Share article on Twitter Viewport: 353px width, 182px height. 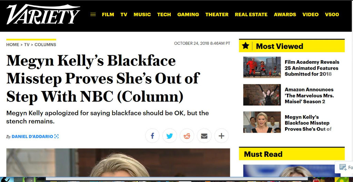coord(170,136)
